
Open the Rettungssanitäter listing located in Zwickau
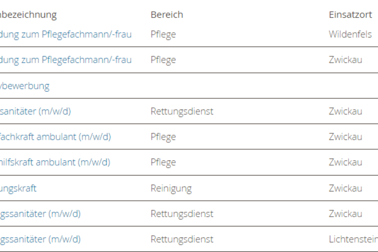pos(40,214)
